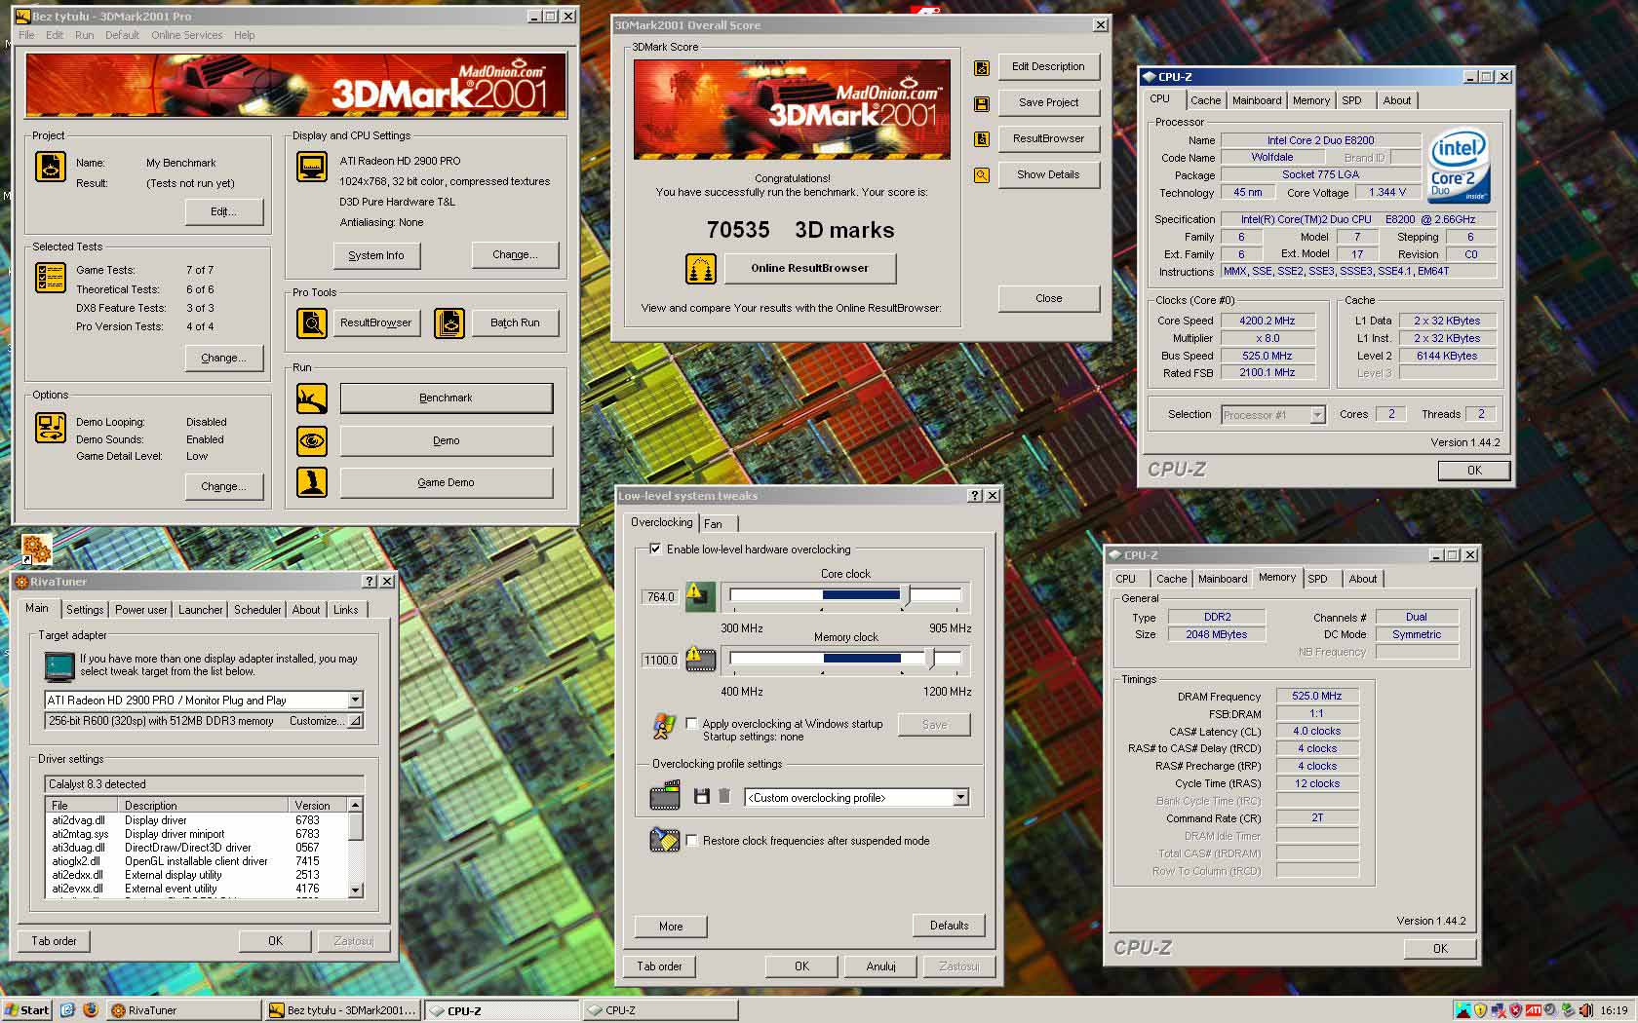
Task: Click the Online ResultBrowser button
Action: pyautogui.click(x=809, y=268)
